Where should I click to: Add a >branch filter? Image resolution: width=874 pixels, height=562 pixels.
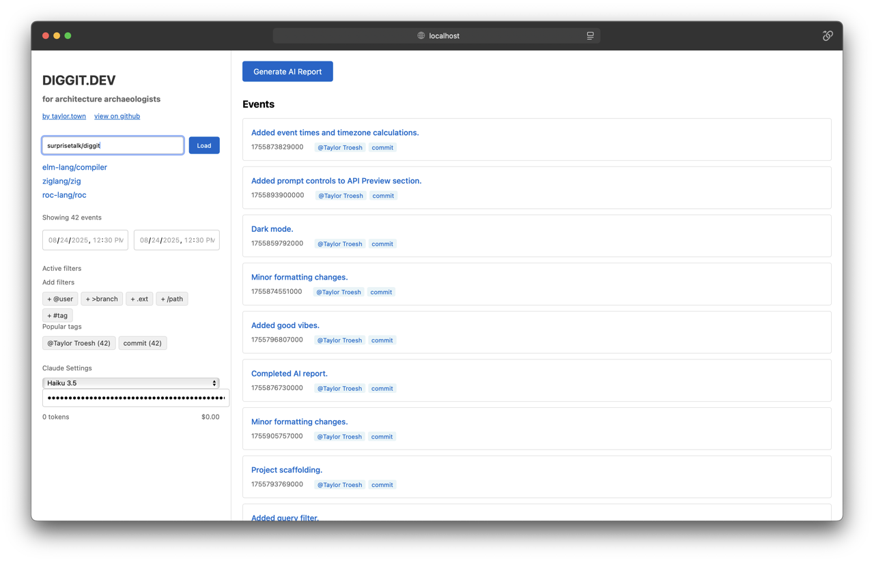(102, 299)
